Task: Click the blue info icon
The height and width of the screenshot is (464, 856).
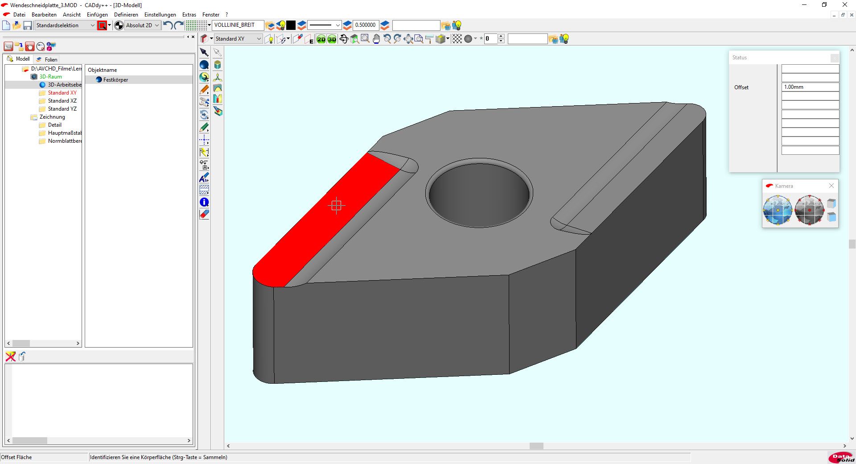Action: coord(204,203)
